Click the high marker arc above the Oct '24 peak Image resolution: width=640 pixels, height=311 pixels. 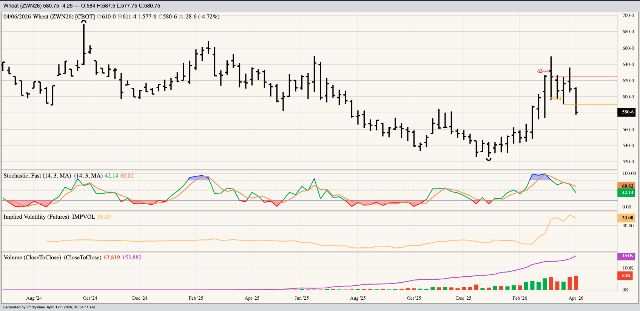(84, 22)
